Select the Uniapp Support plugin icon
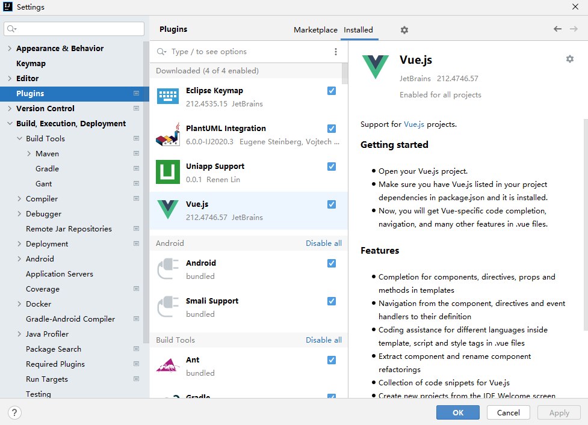The image size is (588, 425). tap(168, 172)
